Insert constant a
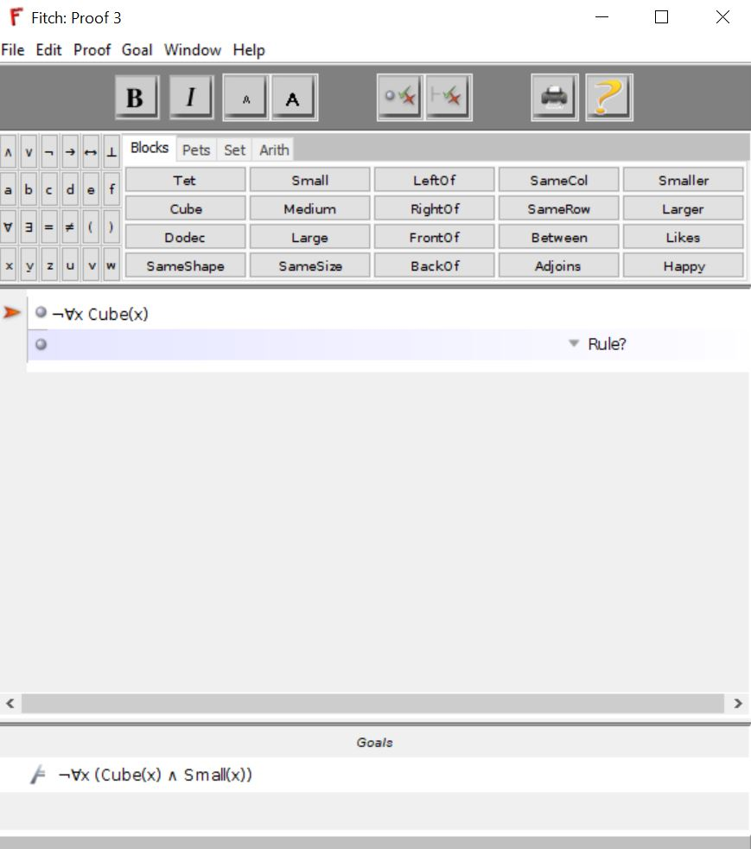 8,189
